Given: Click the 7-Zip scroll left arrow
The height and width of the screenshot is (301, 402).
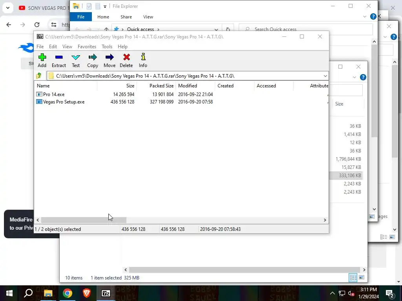Looking at the screenshot, I should (x=38, y=220).
